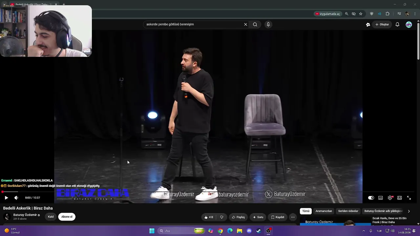Click the starburst badge icon beside Oluştur

[368, 24]
